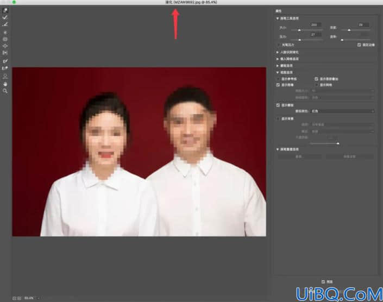The height and width of the screenshot is (302, 383).
Task: Click the Reconstruct button
Action: pos(300,156)
